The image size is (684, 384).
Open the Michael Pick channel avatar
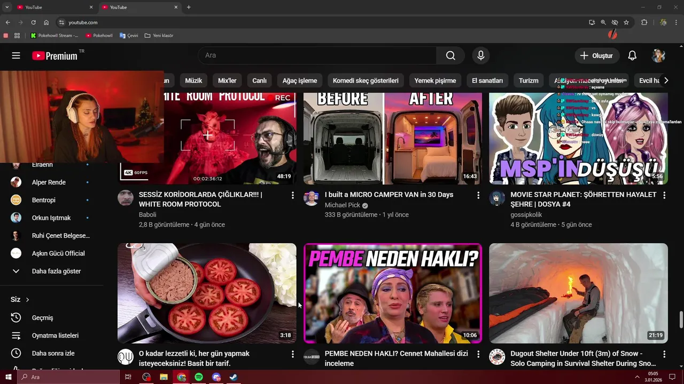(x=311, y=198)
